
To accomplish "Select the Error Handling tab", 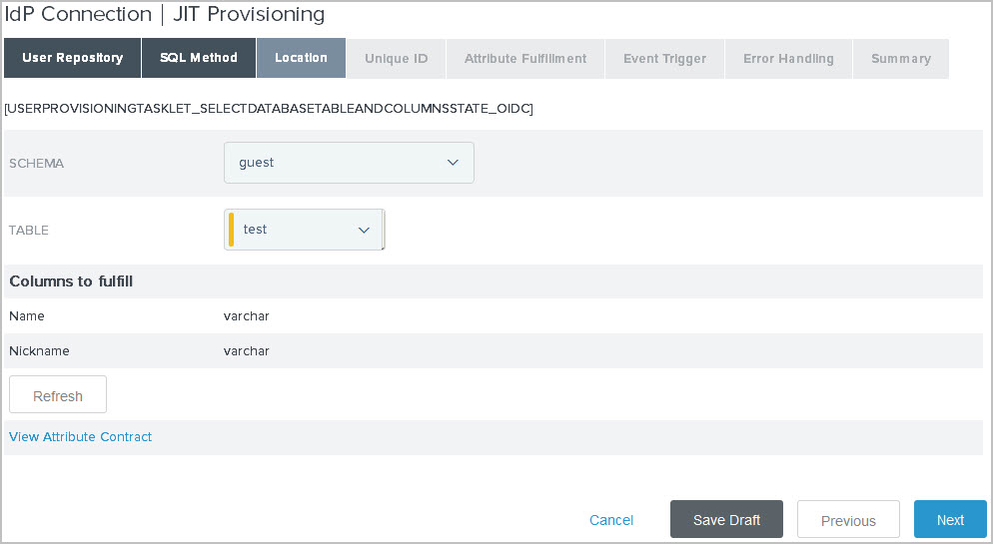I will pos(788,59).
